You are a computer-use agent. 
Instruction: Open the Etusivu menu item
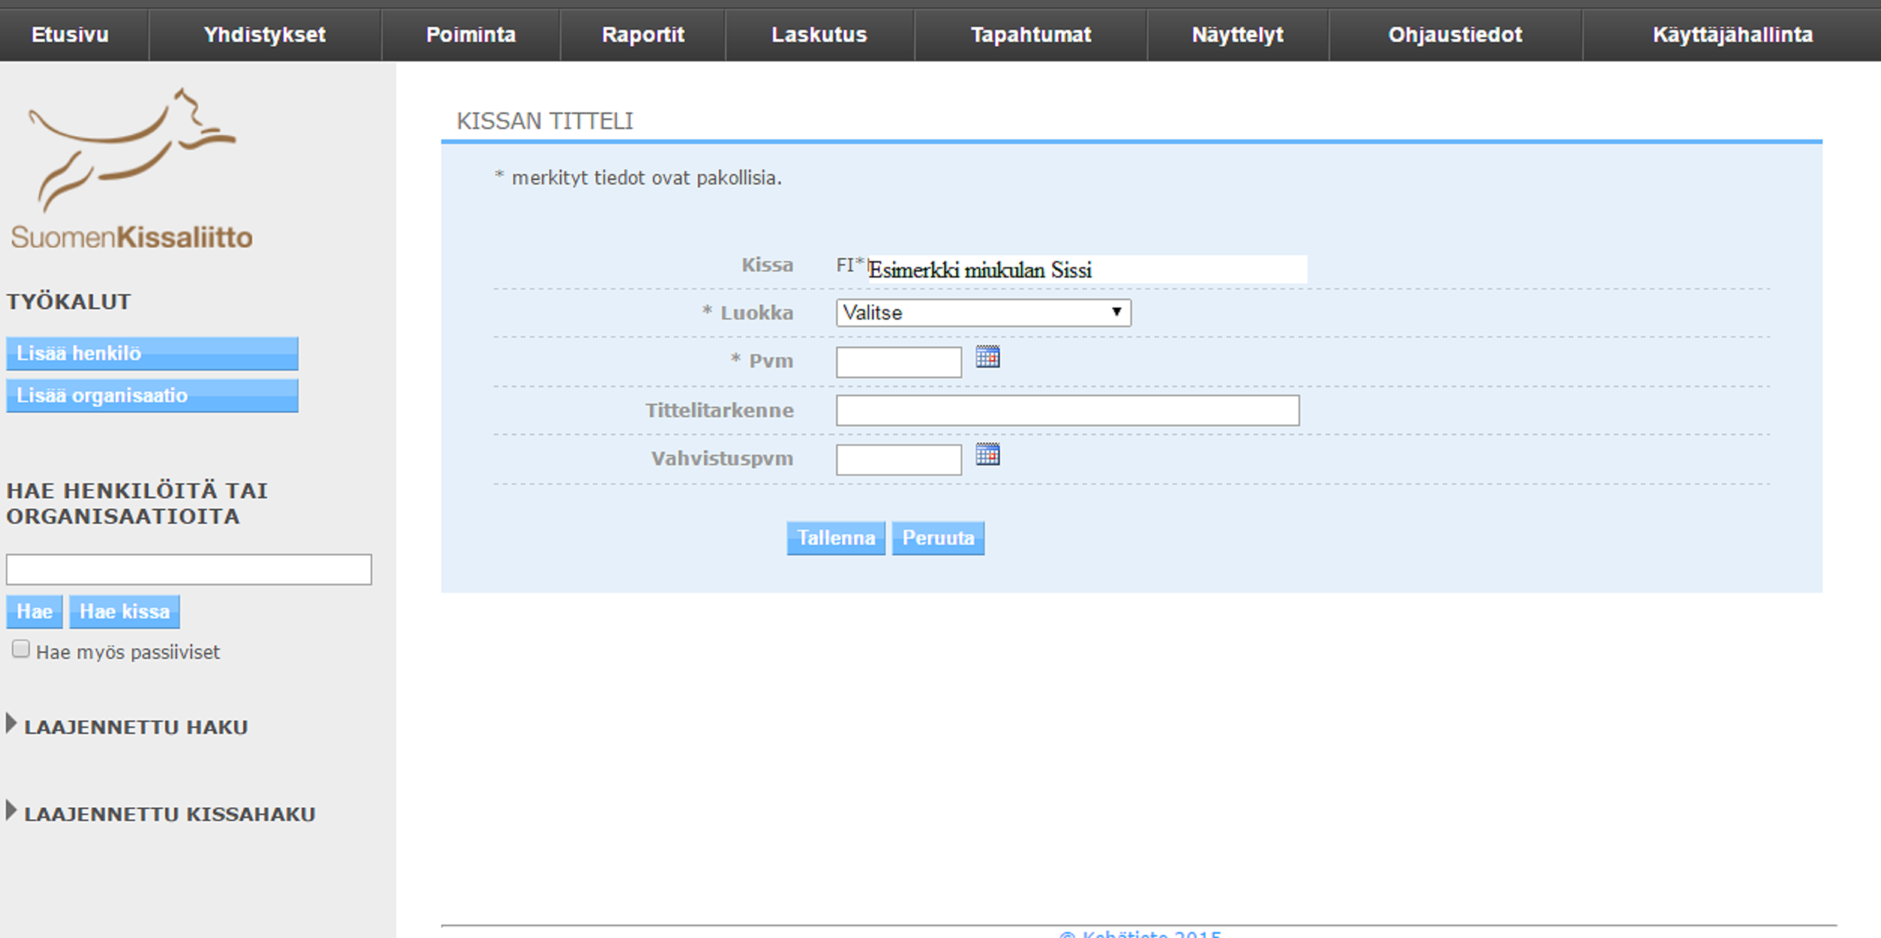[70, 35]
